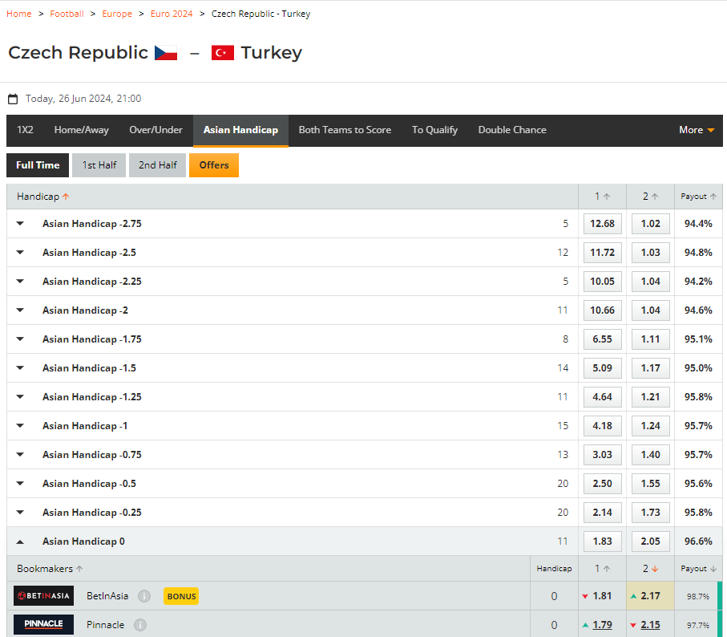Sort main table by Payout arrow

[713, 197]
